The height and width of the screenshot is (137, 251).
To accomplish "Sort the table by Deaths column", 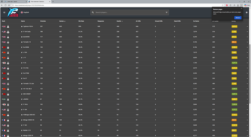I will 119,21.
